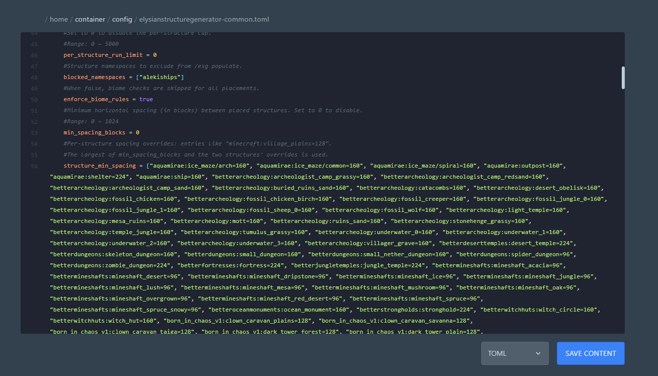Click the elysianstructuregenerator-common.toml file name
The width and height of the screenshot is (658, 376).
(x=204, y=20)
